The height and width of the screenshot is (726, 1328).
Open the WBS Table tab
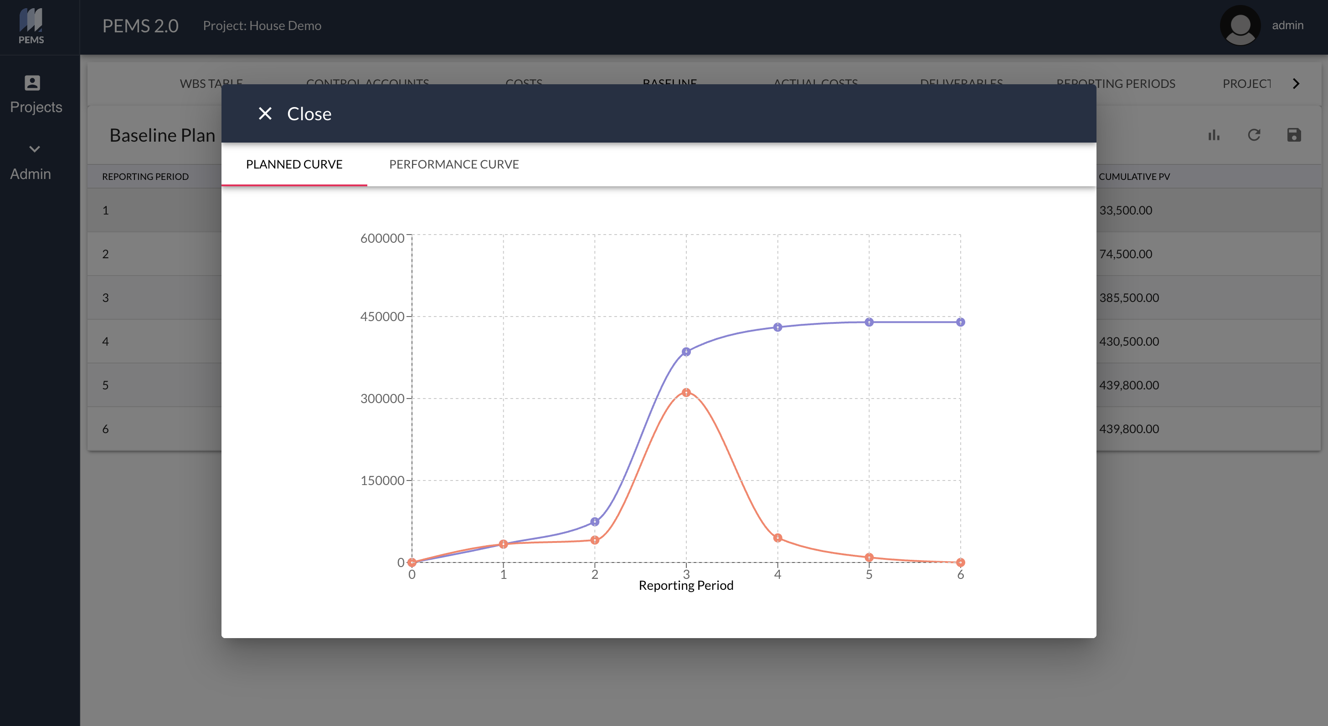pos(211,83)
